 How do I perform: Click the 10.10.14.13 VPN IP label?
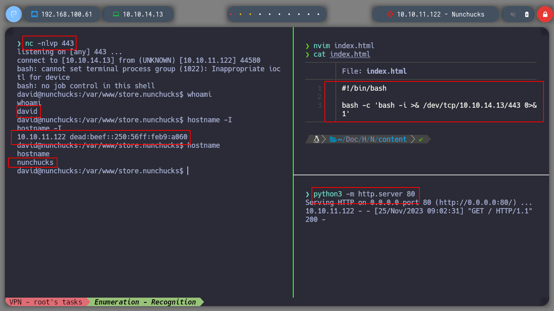[143, 14]
